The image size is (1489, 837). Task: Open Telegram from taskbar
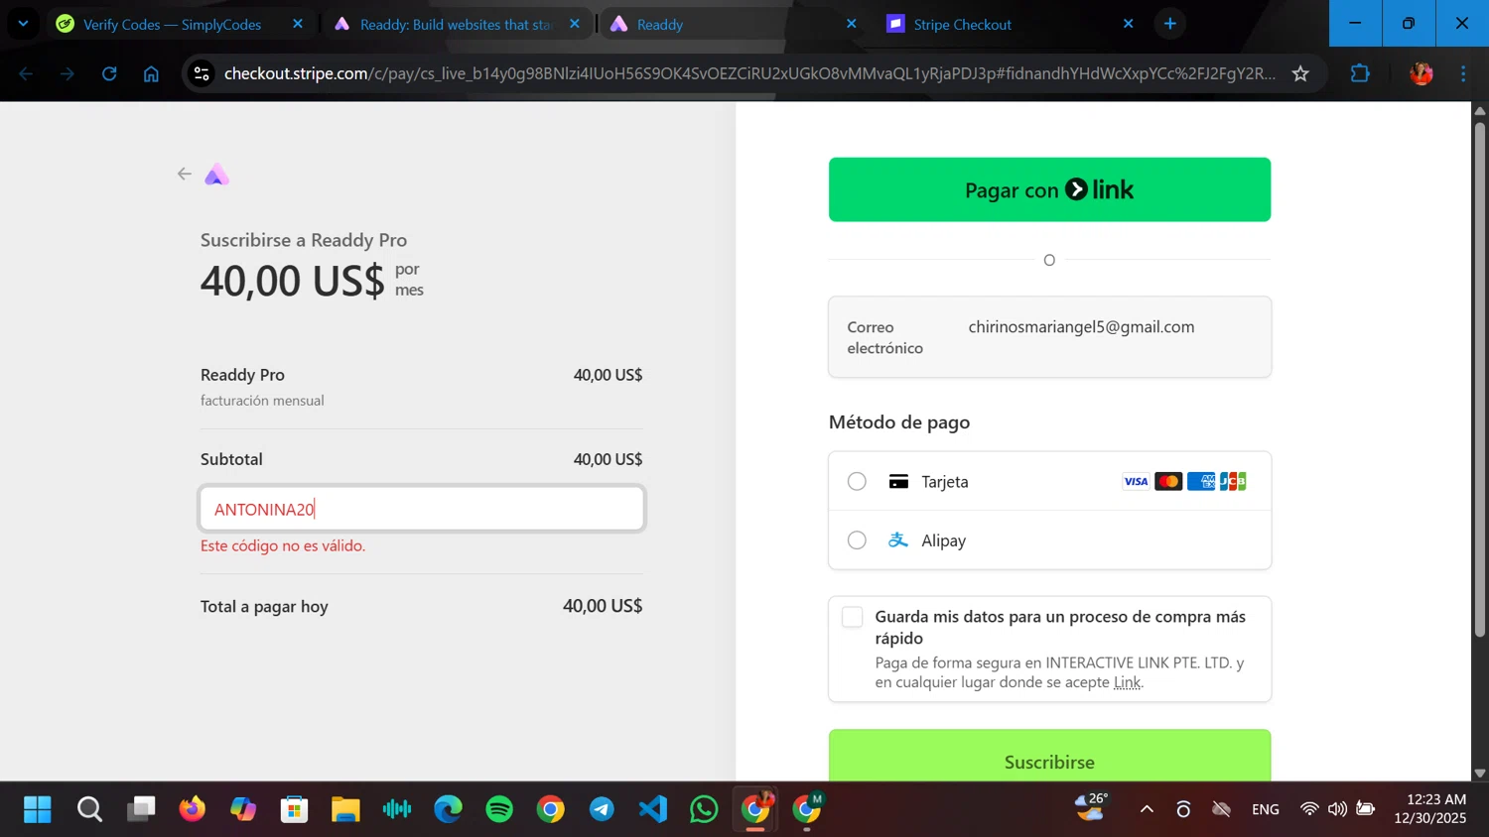point(602,809)
